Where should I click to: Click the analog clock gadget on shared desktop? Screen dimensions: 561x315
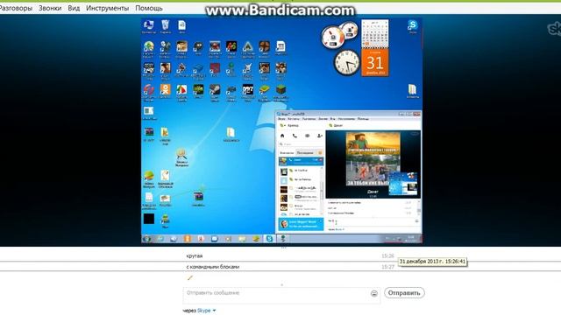point(347,62)
